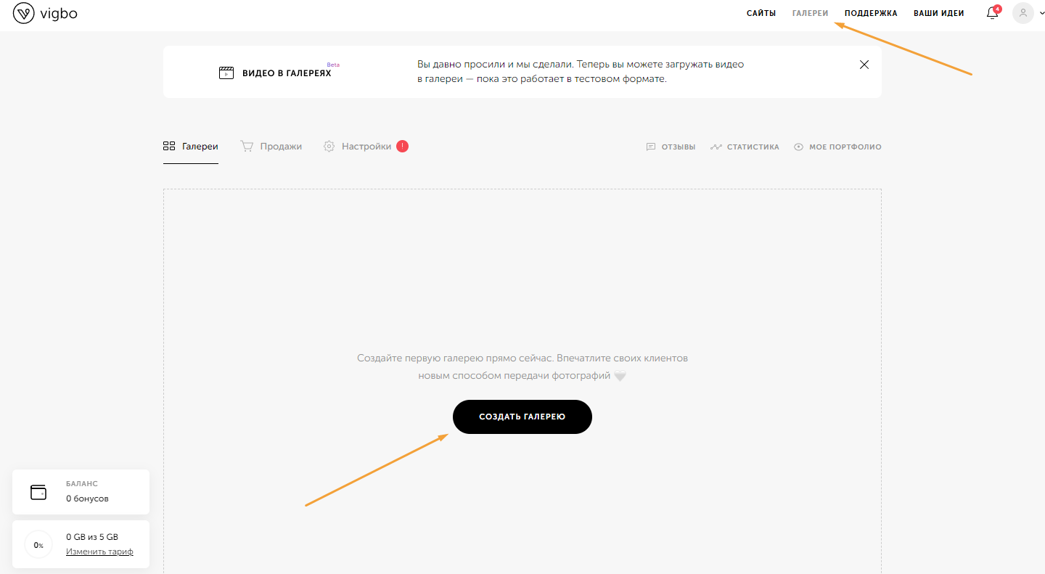Click the red notification count badge

pos(997,9)
